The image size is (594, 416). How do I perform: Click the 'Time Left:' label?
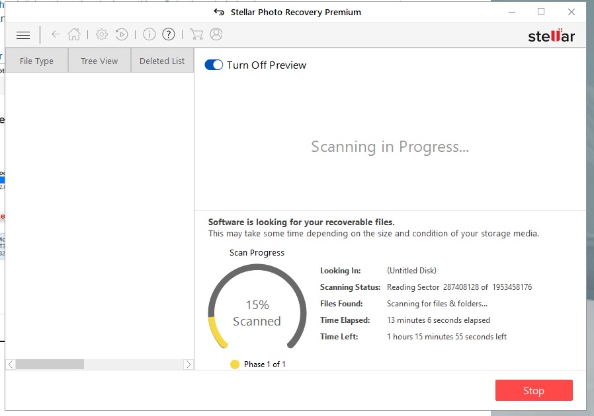[x=339, y=337]
